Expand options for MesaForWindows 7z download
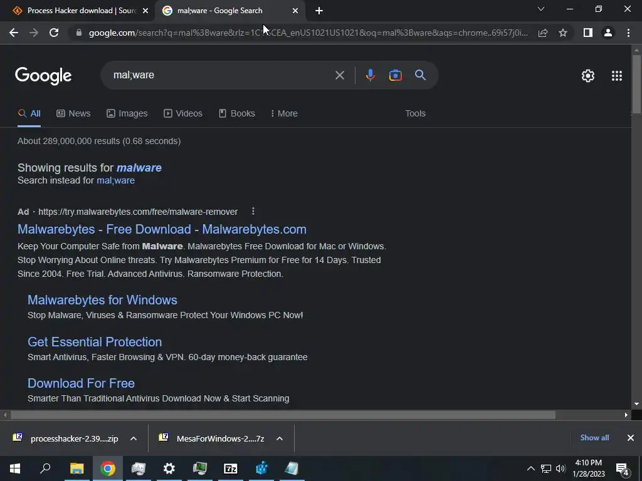The image size is (642, 481). click(x=280, y=438)
